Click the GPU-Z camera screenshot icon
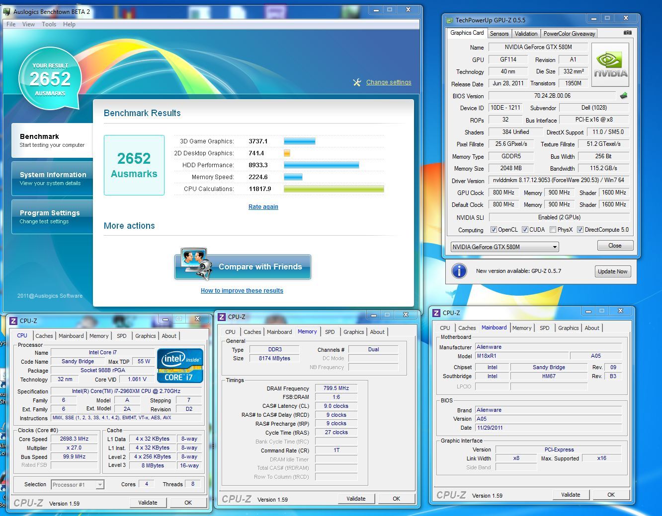 pyautogui.click(x=628, y=33)
